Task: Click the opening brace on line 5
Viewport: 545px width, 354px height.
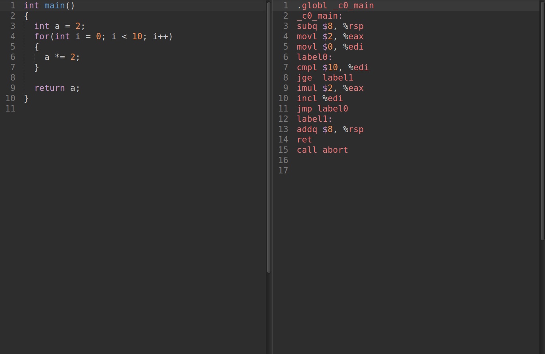Action: [36, 47]
